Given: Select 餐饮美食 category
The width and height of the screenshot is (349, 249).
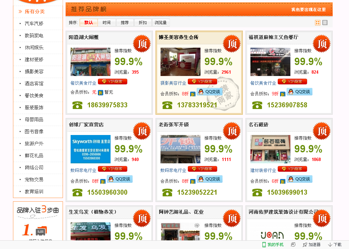Looking at the screenshot, I should point(34,96).
